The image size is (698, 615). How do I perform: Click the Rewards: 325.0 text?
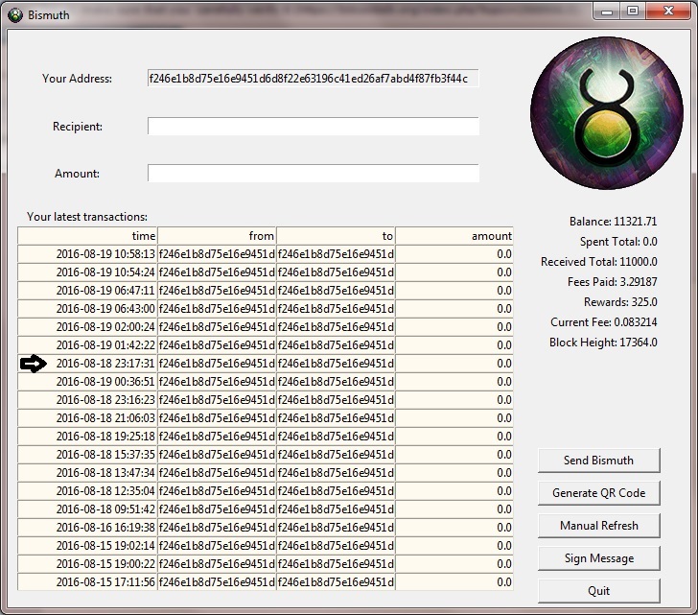tap(620, 302)
